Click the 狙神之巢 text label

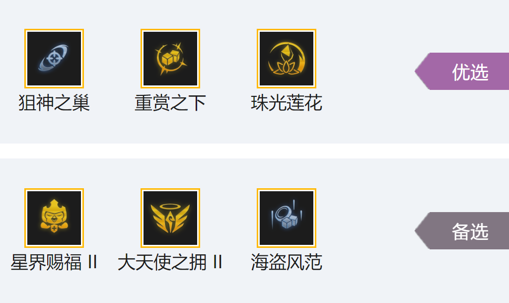pyautogui.click(x=54, y=103)
